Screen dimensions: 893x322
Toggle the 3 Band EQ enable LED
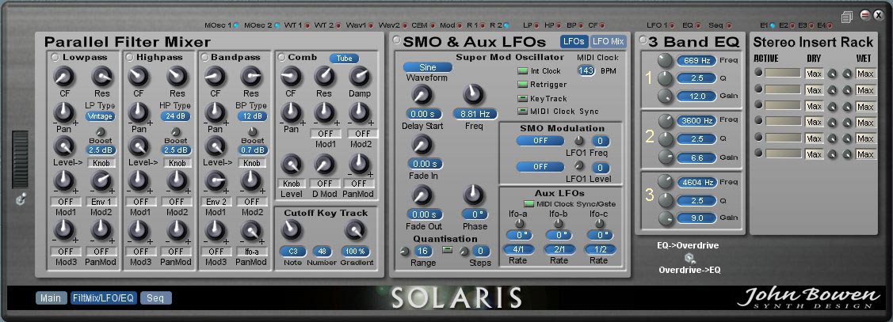click(643, 40)
